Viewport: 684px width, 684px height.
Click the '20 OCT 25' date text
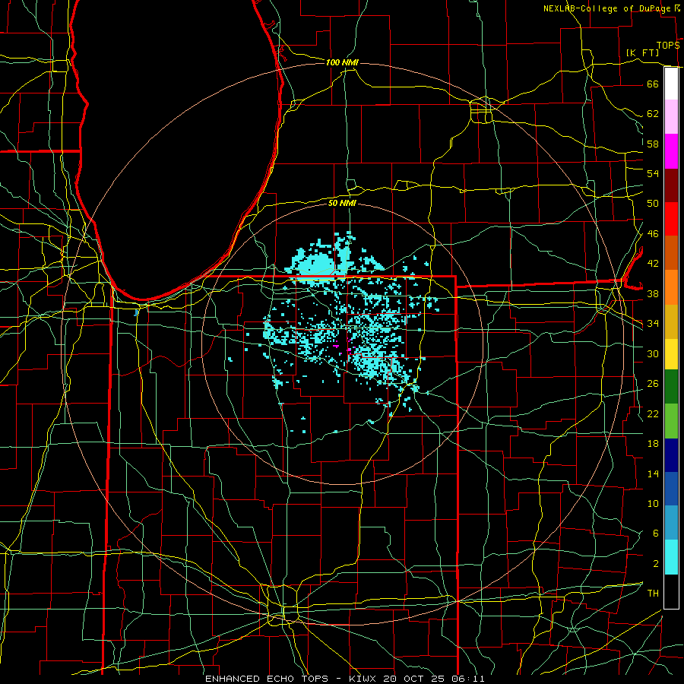click(x=414, y=679)
